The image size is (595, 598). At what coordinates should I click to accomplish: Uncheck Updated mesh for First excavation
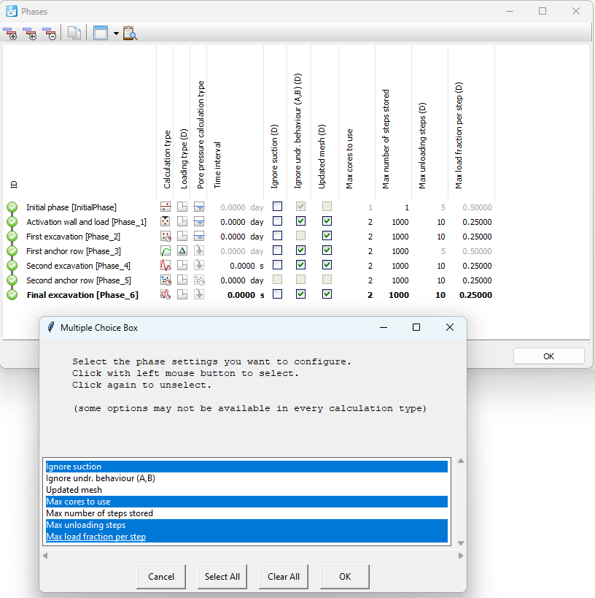click(327, 236)
